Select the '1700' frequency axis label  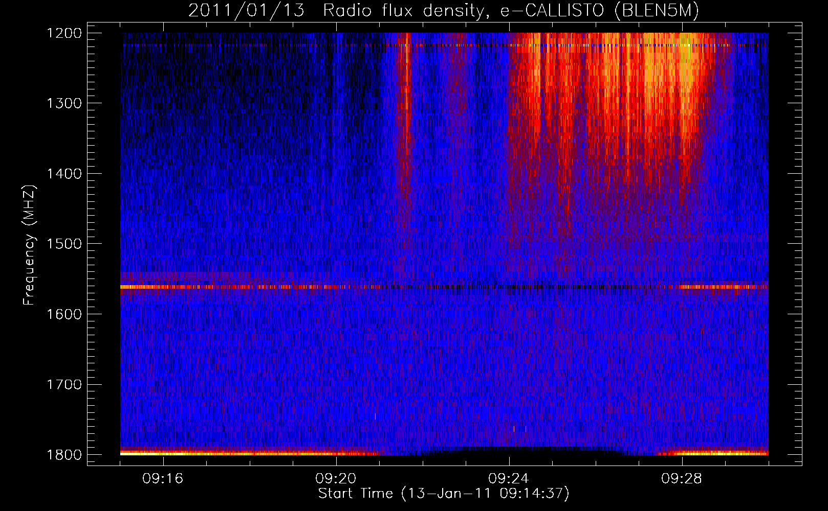(64, 384)
